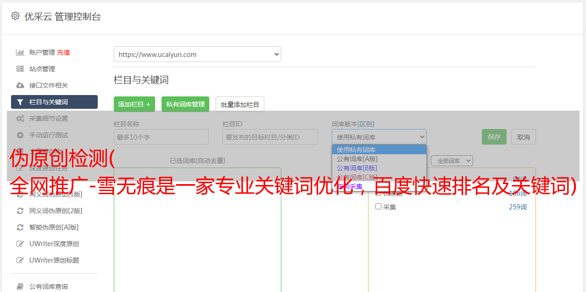Click the red 充值 link

click(63, 52)
